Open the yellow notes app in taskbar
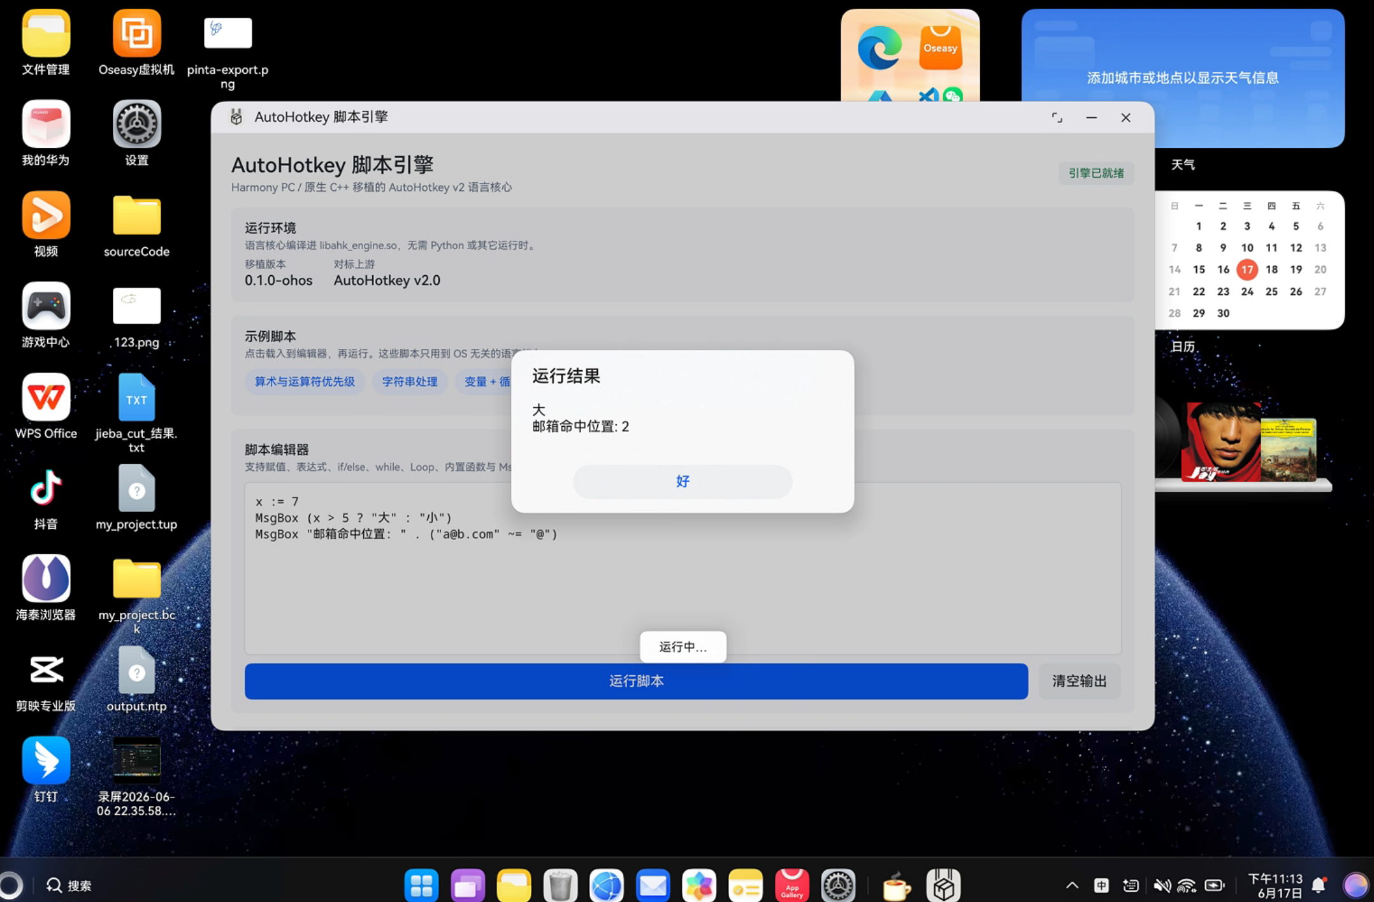 (x=746, y=885)
